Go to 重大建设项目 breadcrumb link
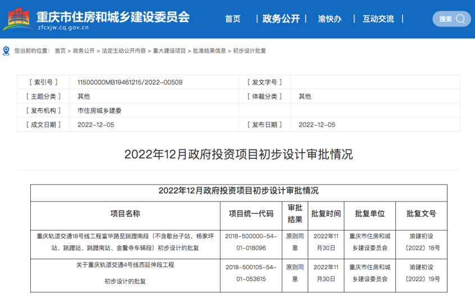The image size is (475, 298). coord(170,51)
